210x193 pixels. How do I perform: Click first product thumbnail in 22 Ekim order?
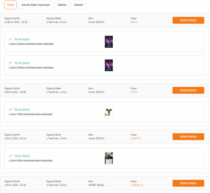coord(109,42)
